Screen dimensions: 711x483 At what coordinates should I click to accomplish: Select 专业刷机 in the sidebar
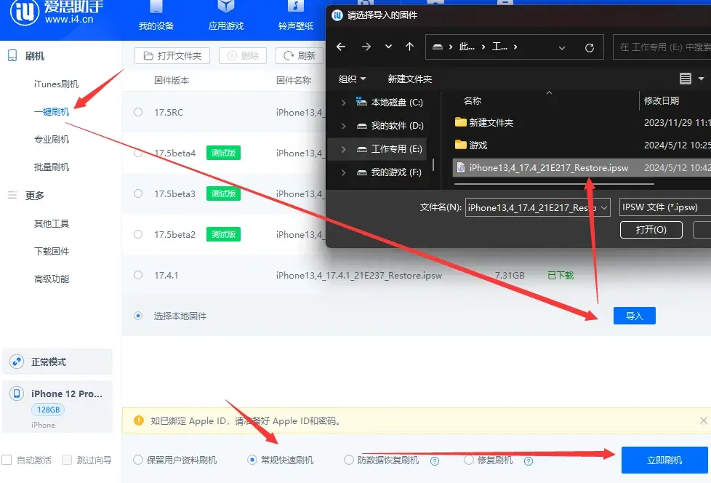[x=52, y=139]
